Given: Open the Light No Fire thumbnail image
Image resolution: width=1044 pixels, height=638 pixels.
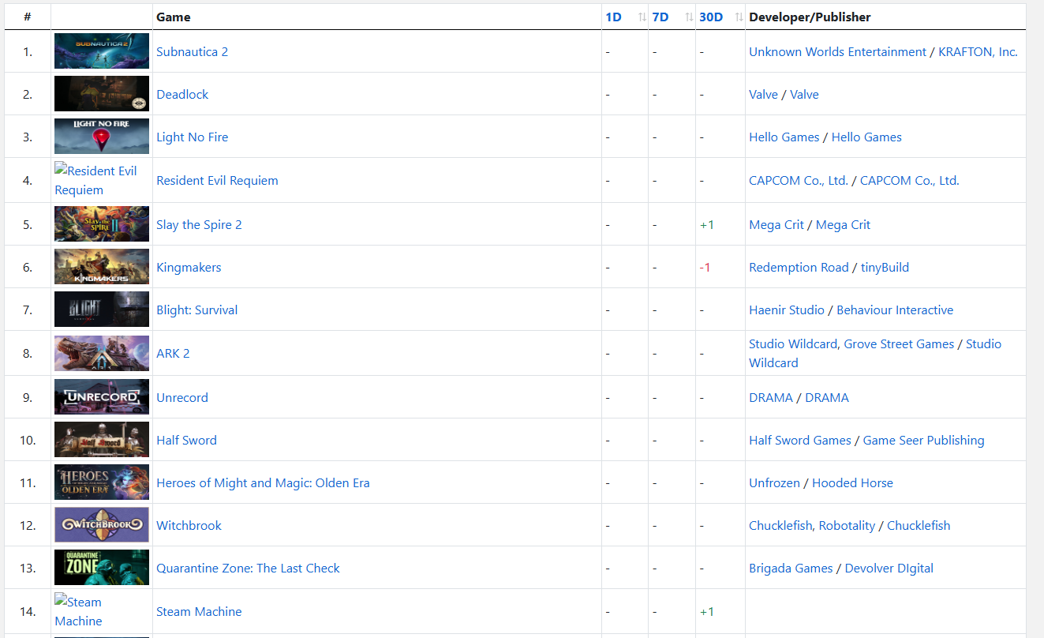Looking at the screenshot, I should [102, 137].
